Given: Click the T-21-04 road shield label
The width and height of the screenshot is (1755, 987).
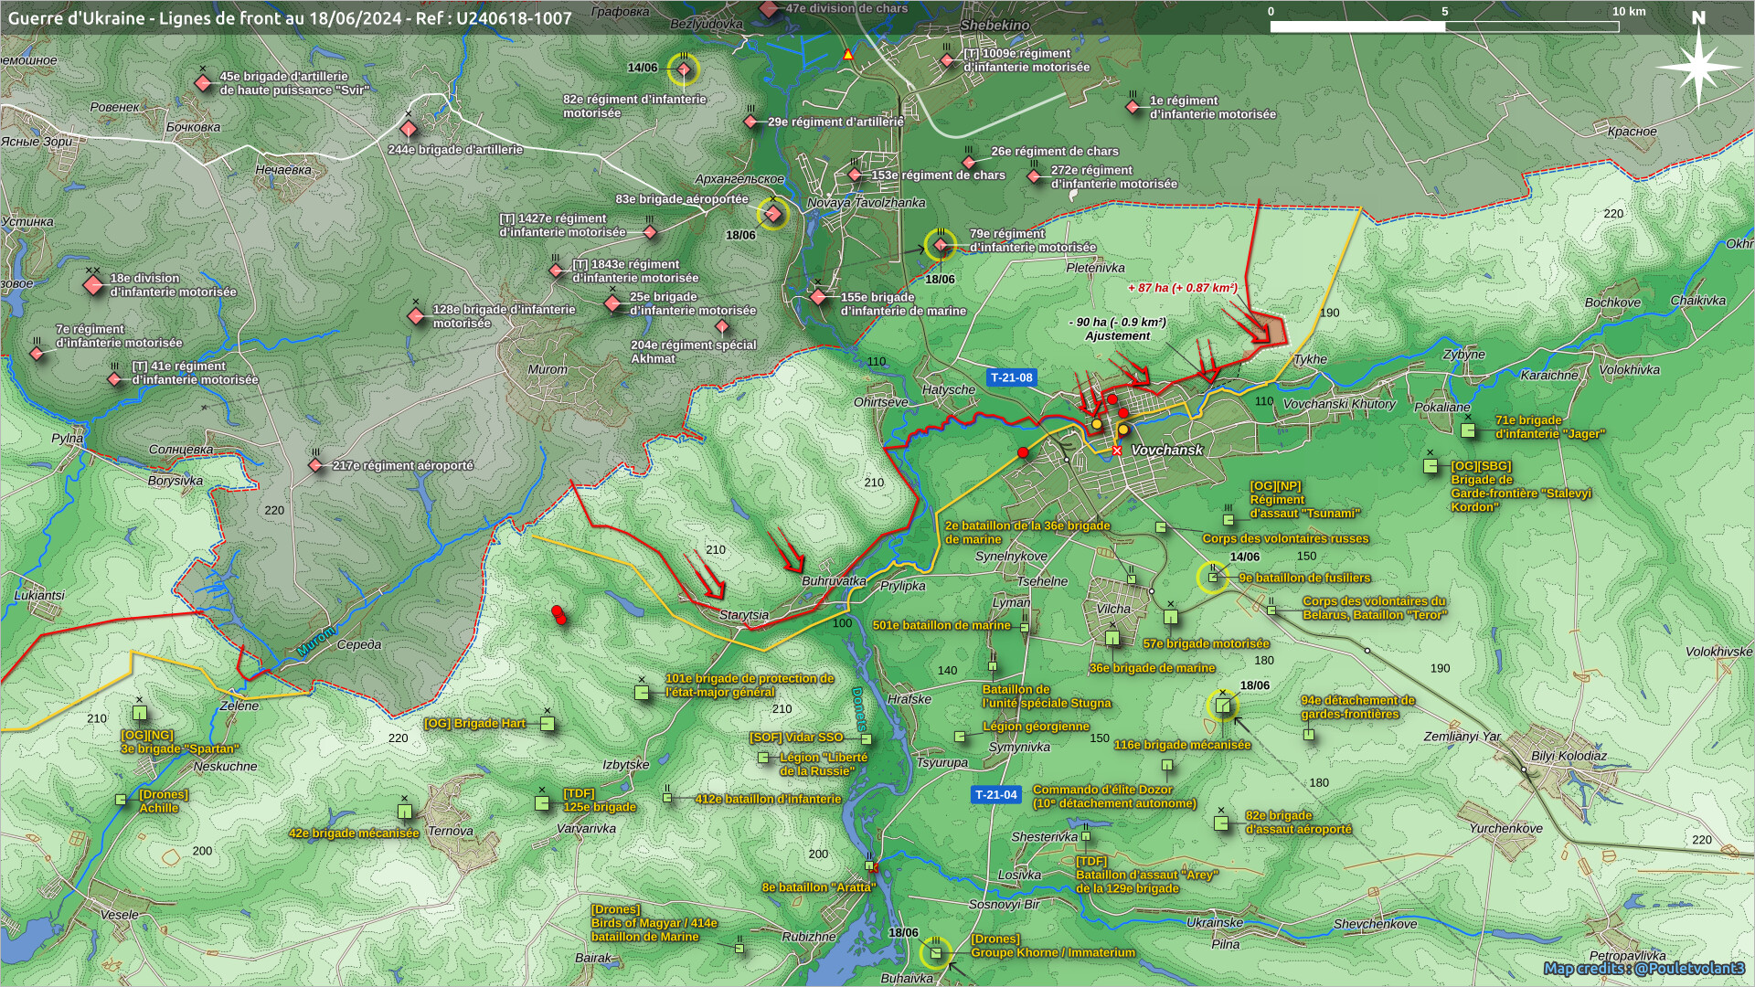Looking at the screenshot, I should tap(995, 794).
